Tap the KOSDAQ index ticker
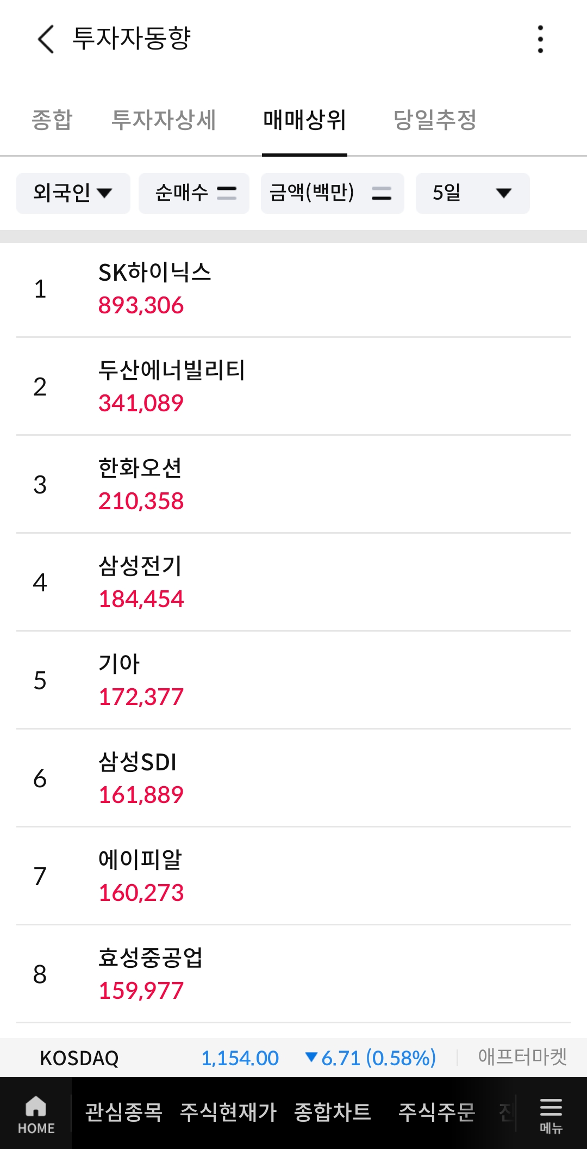Viewport: 587px width, 1149px height. coord(79,1058)
